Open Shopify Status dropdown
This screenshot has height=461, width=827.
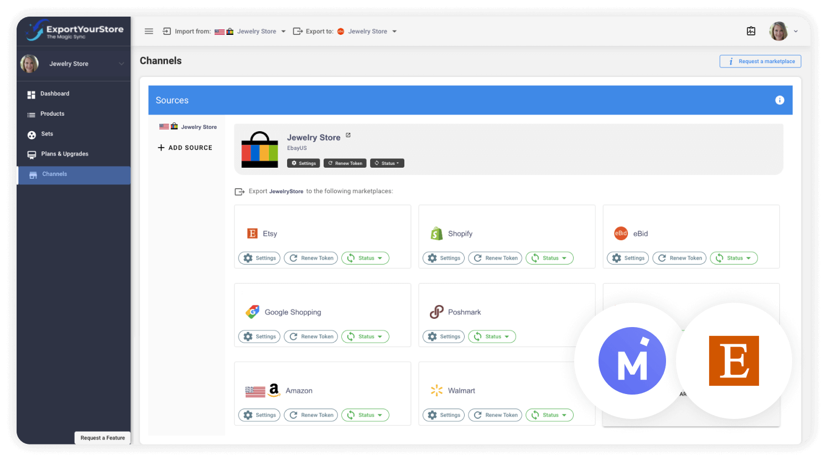[x=549, y=258]
